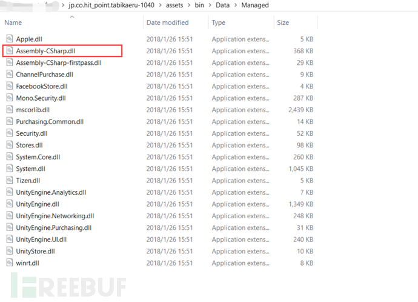
Task: Expand the chevron before jp.co.hit_point.tabikaeru-1040
Action: coord(63,5)
